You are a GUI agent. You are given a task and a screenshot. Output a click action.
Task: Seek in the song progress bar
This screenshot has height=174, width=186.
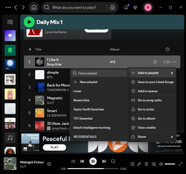tap(93, 169)
